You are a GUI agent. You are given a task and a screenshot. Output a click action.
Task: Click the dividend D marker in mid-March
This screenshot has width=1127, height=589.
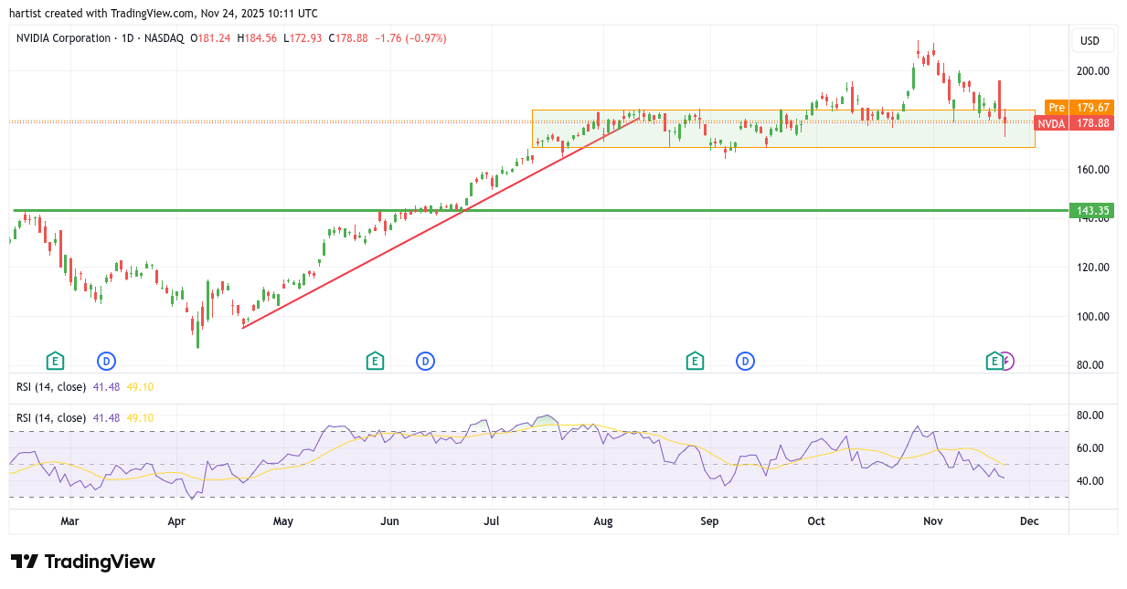point(107,361)
